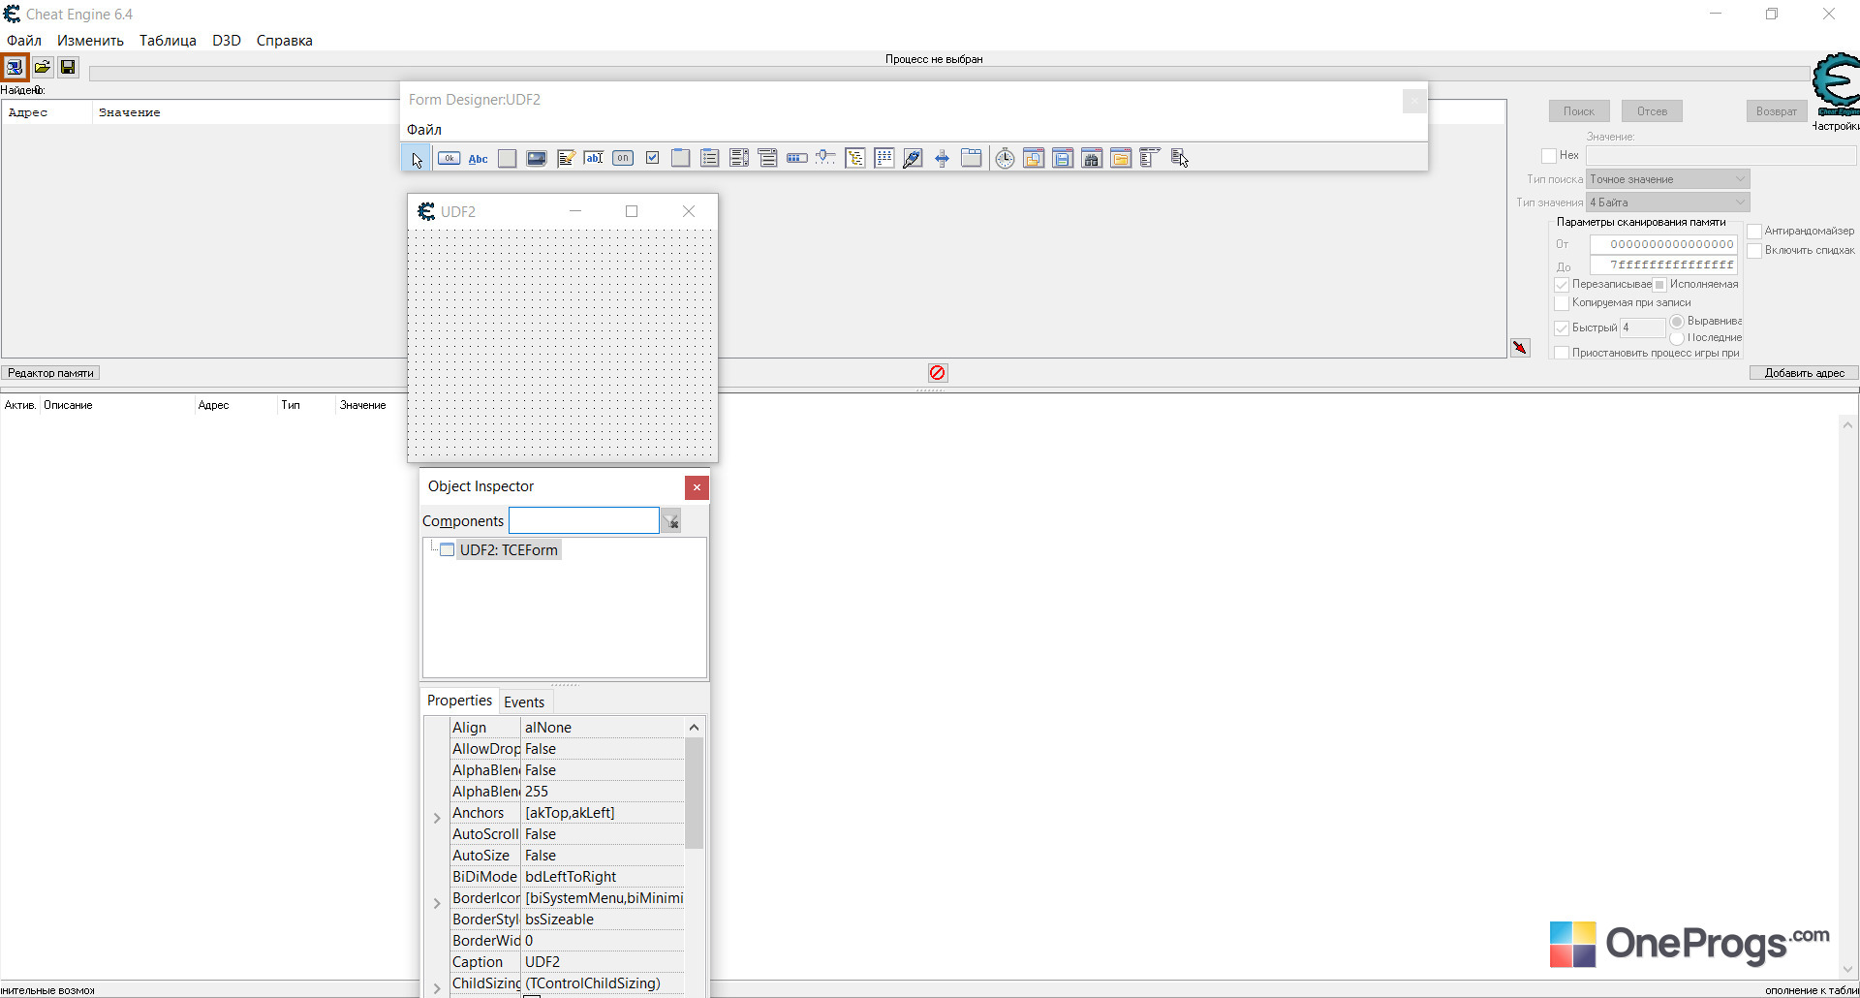Pick the ListView grid component
The image size is (1860, 998).
click(884, 159)
